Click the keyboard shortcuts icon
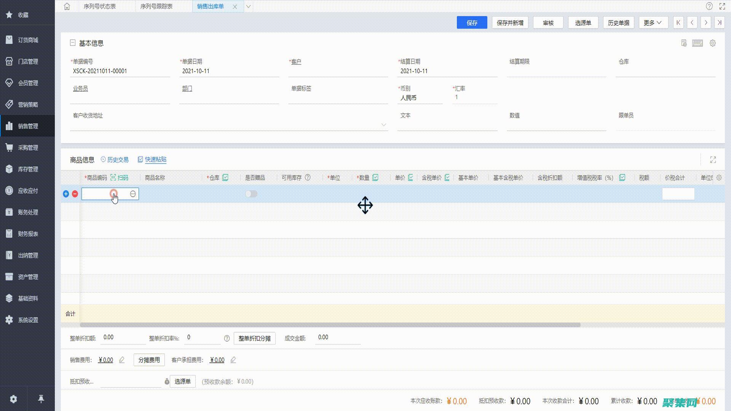 click(x=697, y=43)
